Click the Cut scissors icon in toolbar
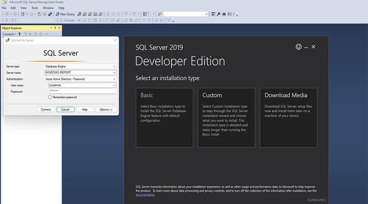Screen dimensions: 368x204 (x=108, y=14)
